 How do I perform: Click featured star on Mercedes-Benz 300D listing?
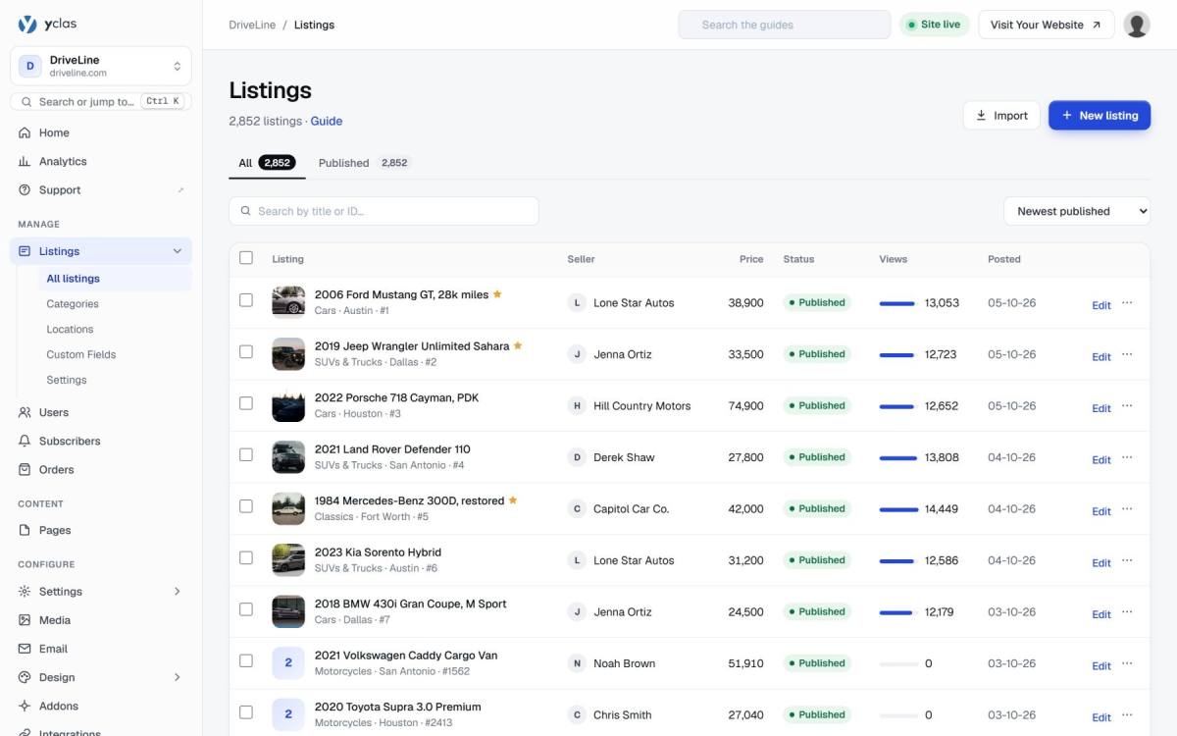[513, 500]
